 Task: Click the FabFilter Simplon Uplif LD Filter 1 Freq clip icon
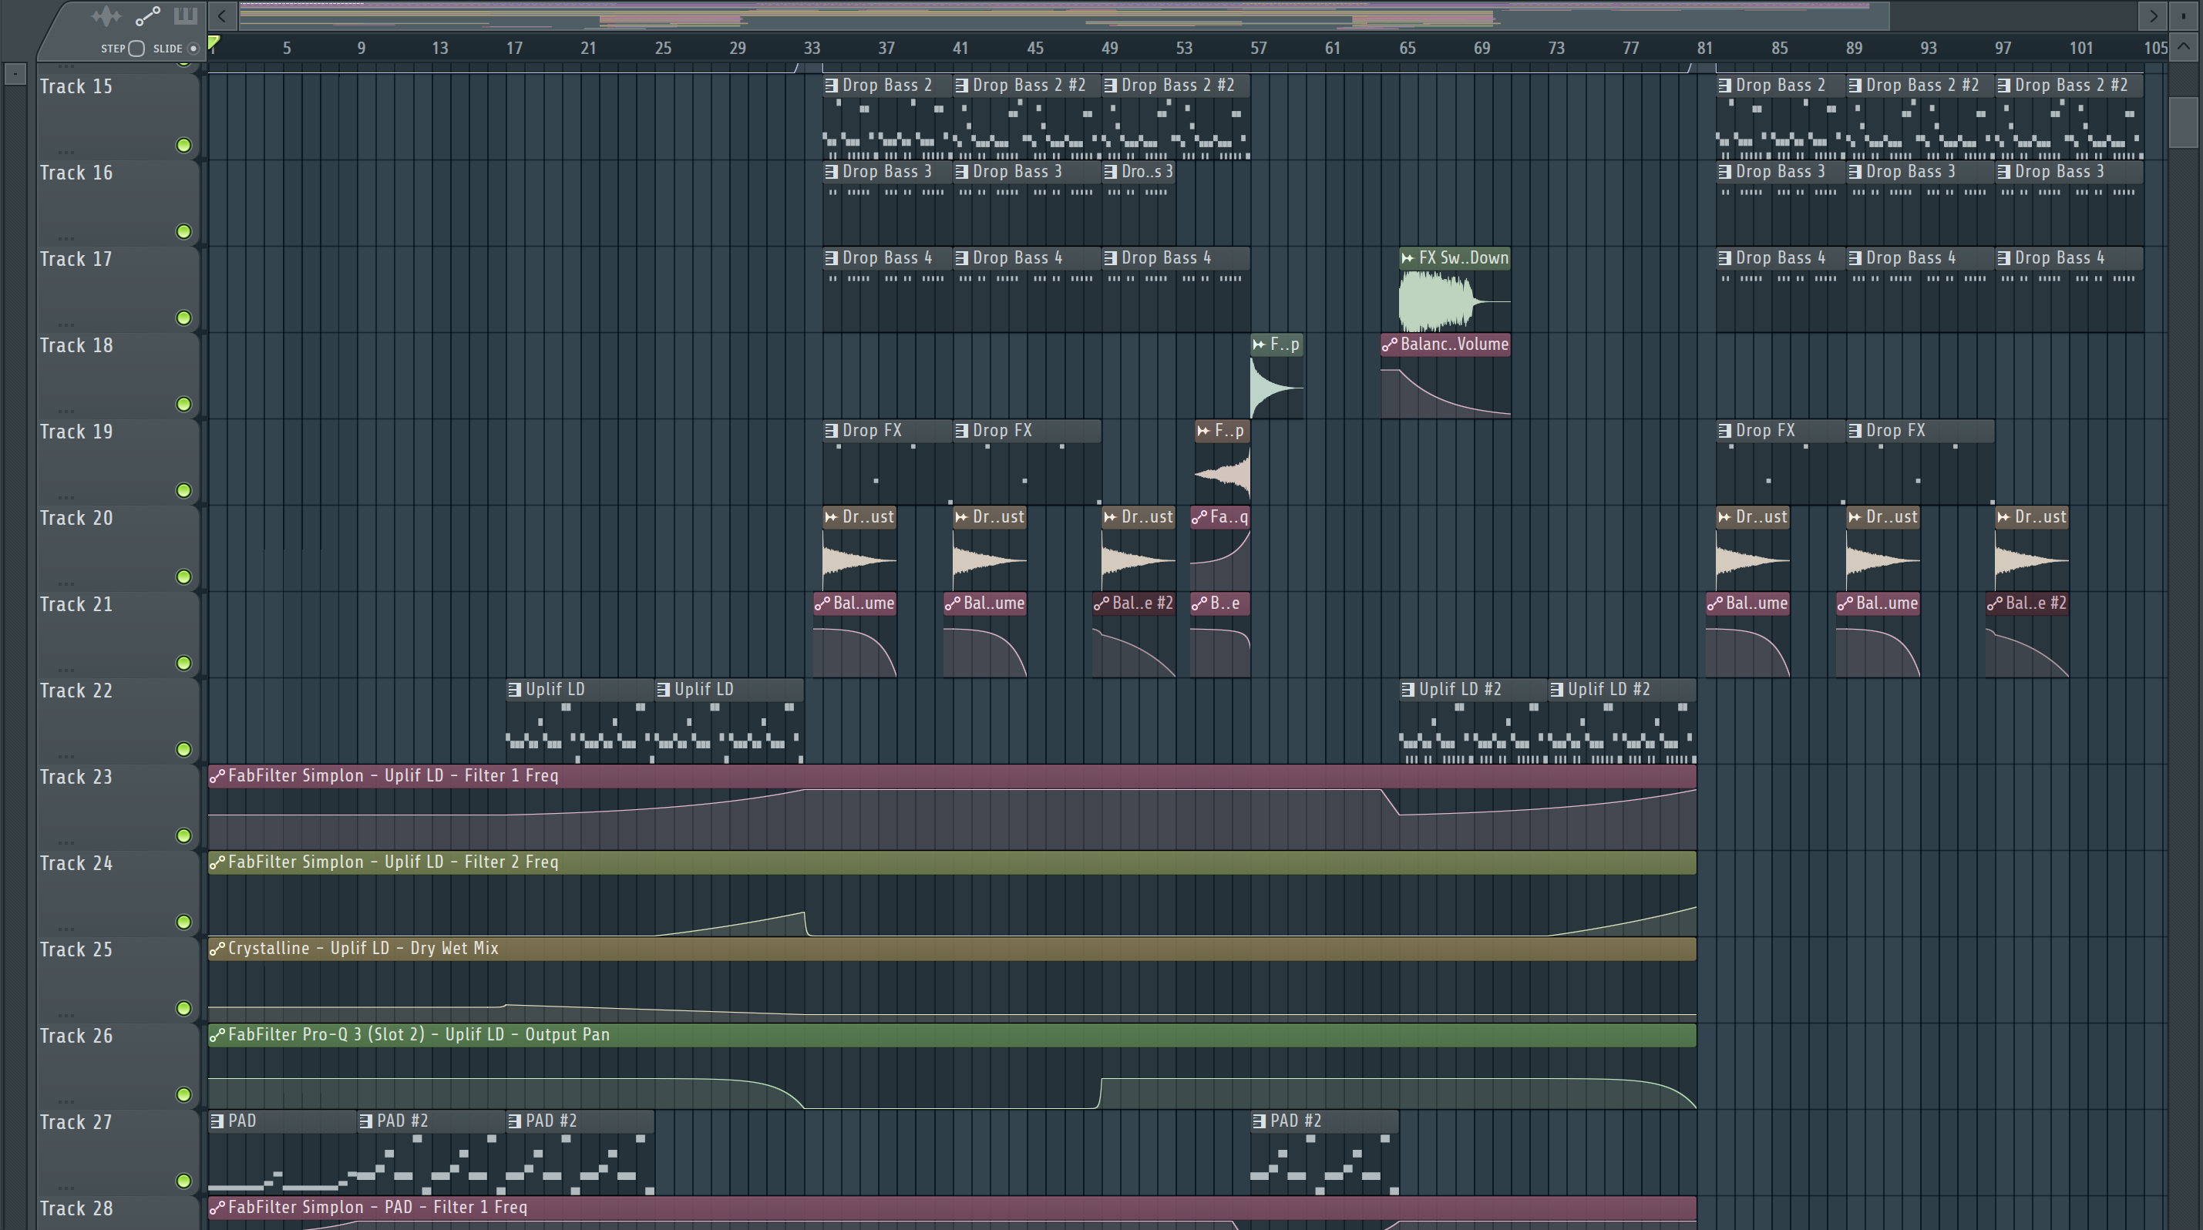pyautogui.click(x=217, y=776)
